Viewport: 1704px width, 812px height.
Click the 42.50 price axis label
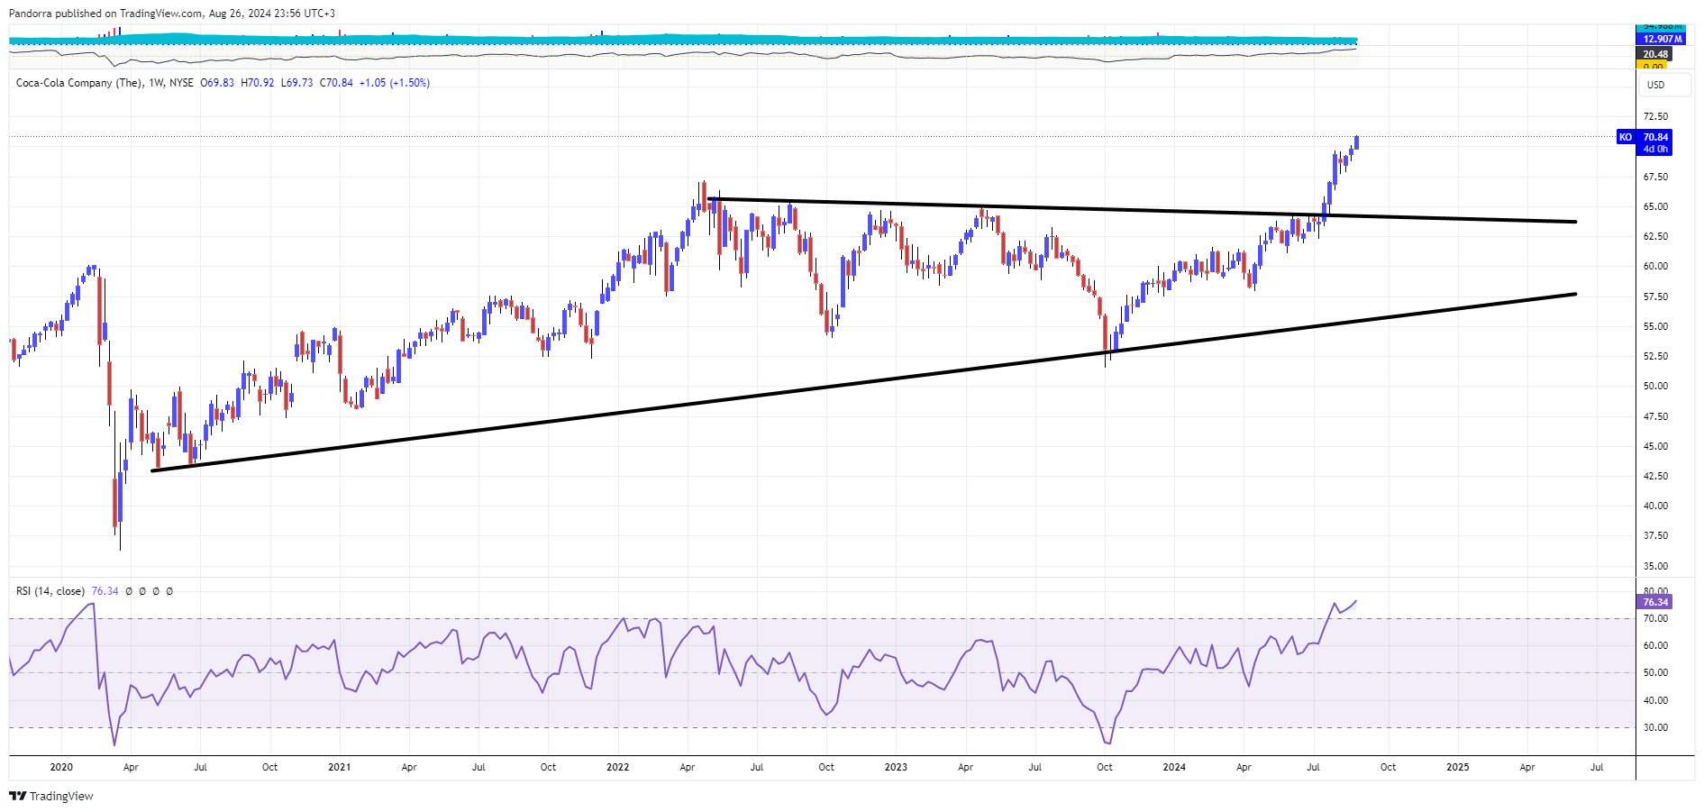coord(1655,476)
